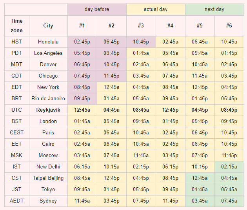Click the #6 column header
Image resolution: width=247 pixels, height=210 pixels.
click(x=229, y=26)
